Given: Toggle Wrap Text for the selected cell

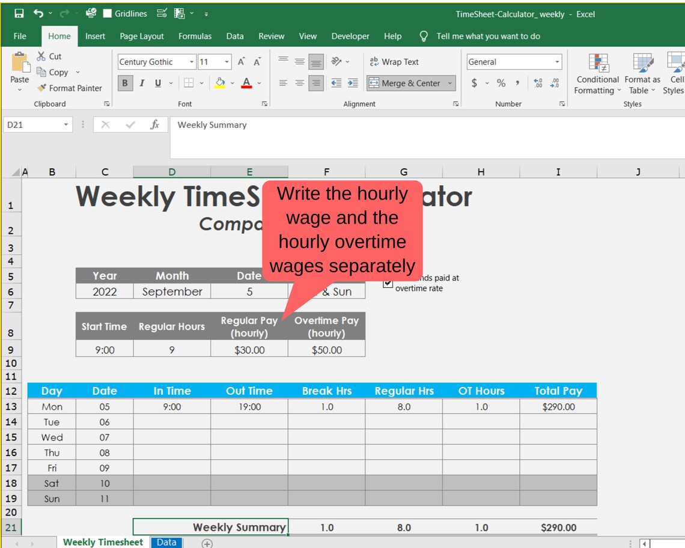Looking at the screenshot, I should 395,61.
